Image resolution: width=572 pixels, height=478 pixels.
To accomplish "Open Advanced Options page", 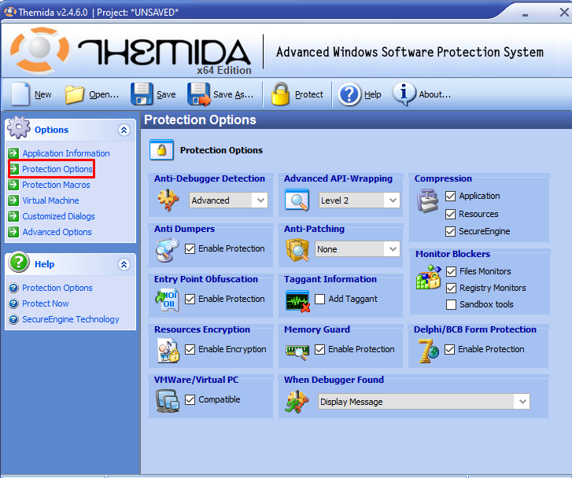I will coord(57,232).
